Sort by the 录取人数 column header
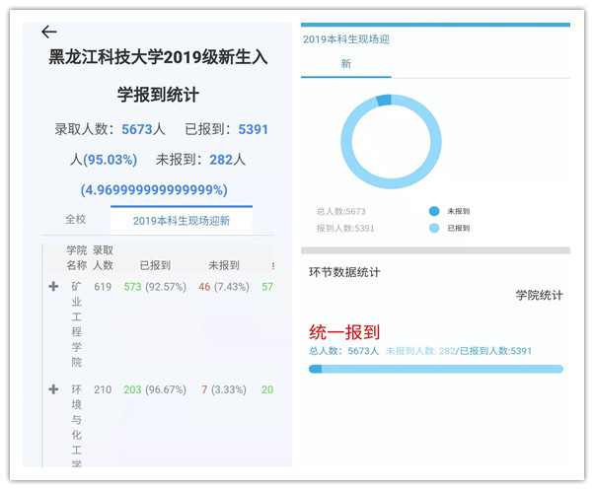 [x=103, y=258]
